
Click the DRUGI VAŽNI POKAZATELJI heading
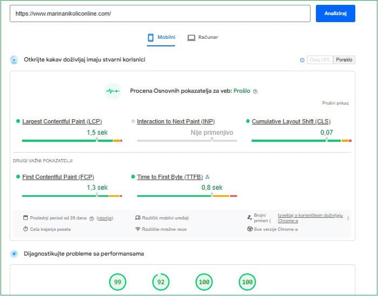[x=43, y=161]
